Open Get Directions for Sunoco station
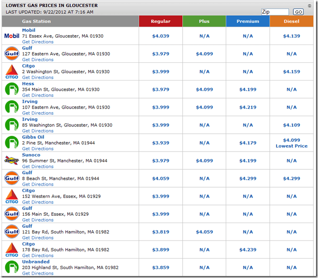The image size is (318, 278). 38,166
